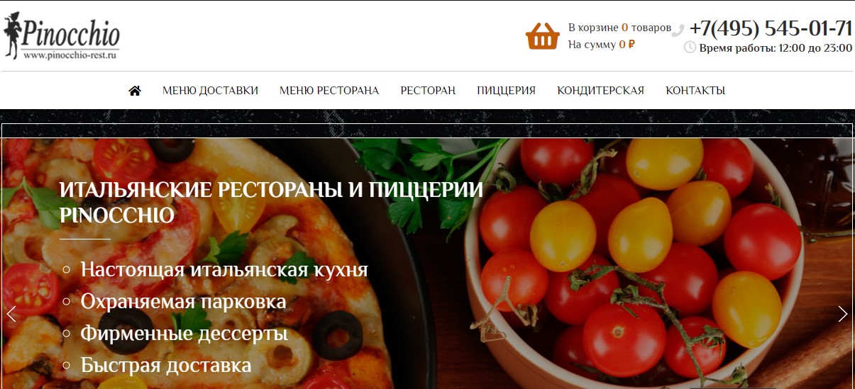Click 'В корзине 0 товаров' cart text

(619, 28)
